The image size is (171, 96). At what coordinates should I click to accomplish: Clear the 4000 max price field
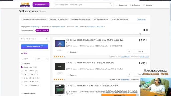coord(46,59)
